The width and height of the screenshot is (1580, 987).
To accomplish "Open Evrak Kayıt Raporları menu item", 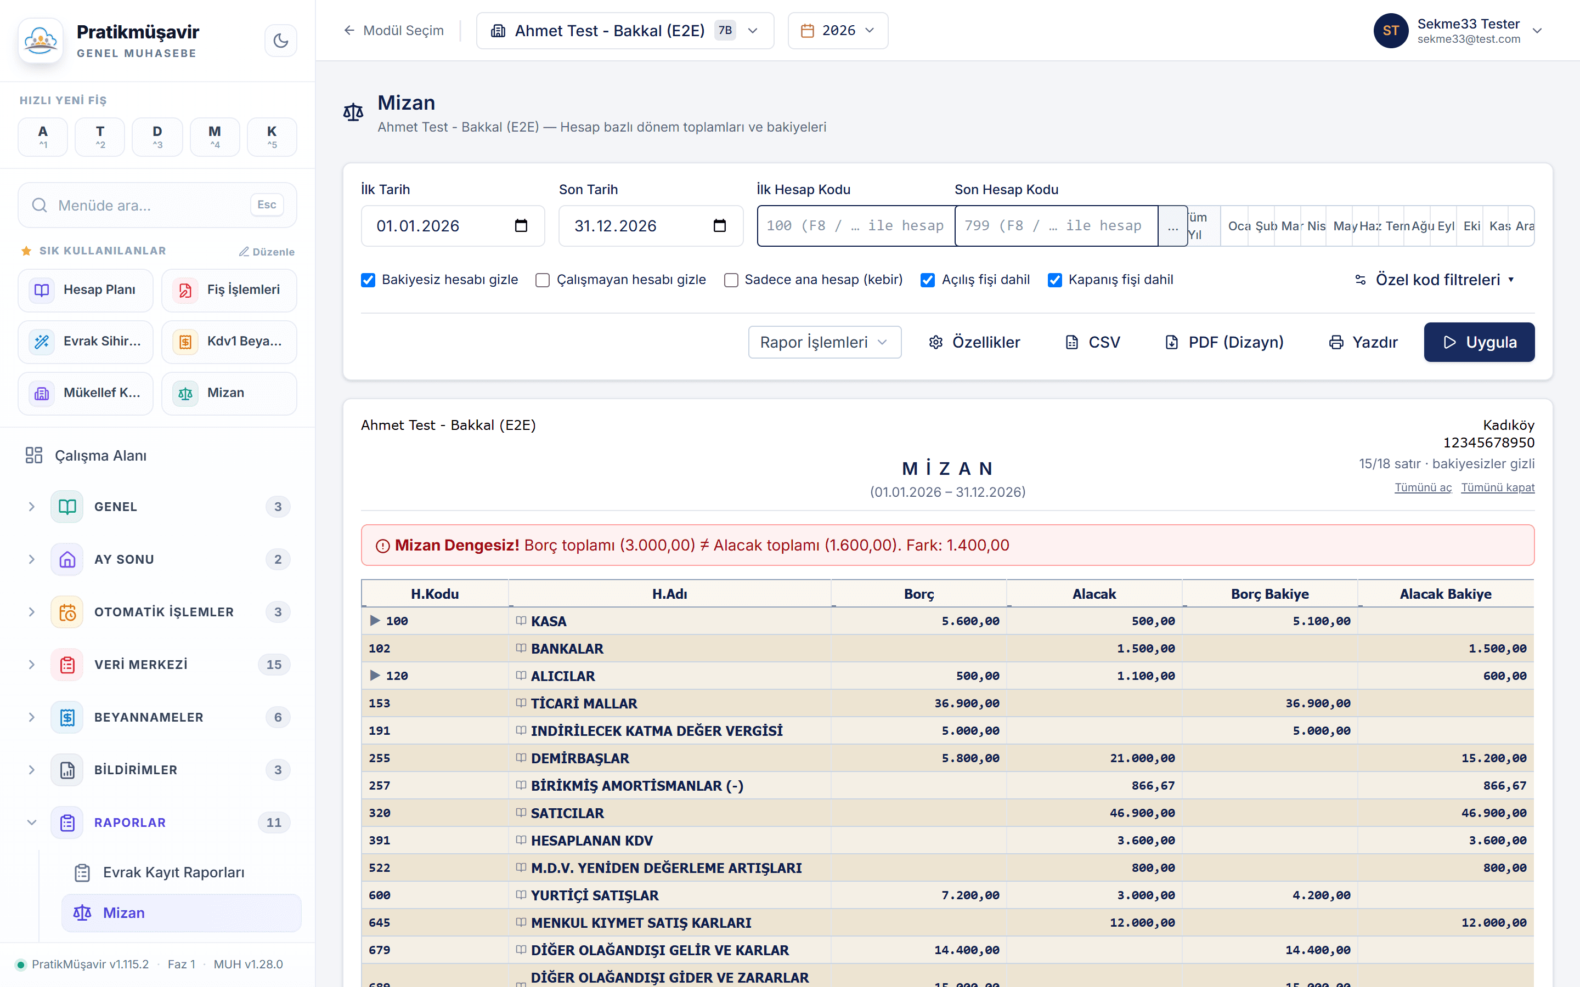I will pyautogui.click(x=173, y=873).
